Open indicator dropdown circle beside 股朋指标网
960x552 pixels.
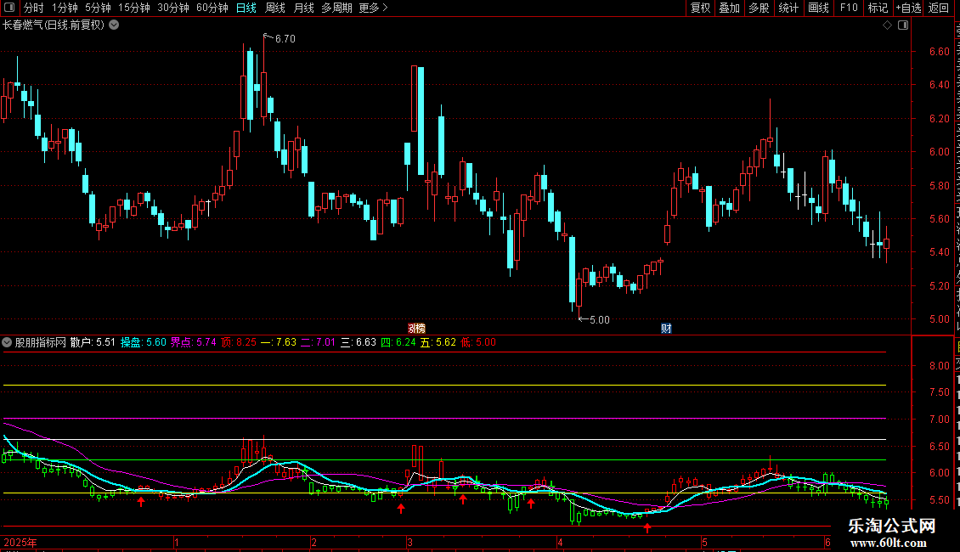click(x=7, y=342)
